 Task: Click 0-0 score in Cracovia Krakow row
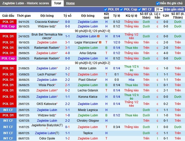pos(67,22)
